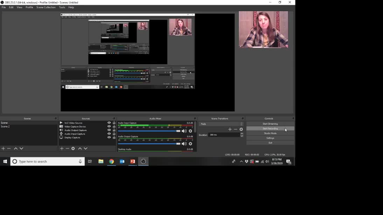Click Start Streaming button
Viewport: 383px width, 215px height.
click(x=270, y=124)
